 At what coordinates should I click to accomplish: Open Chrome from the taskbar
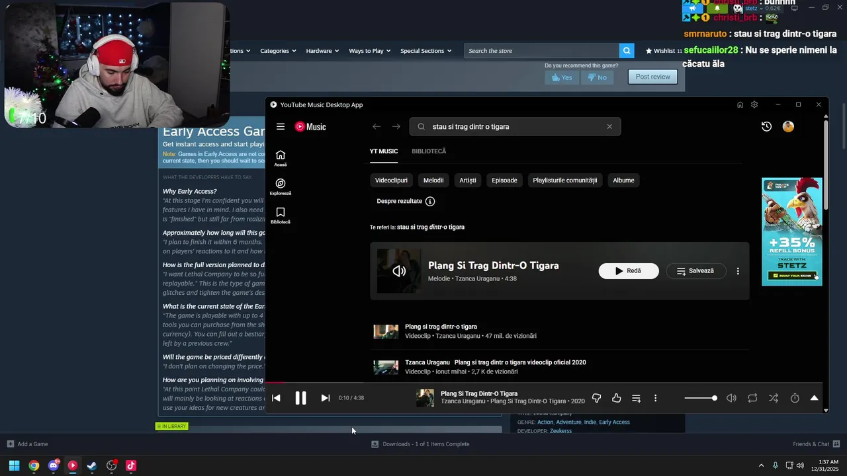click(x=34, y=465)
